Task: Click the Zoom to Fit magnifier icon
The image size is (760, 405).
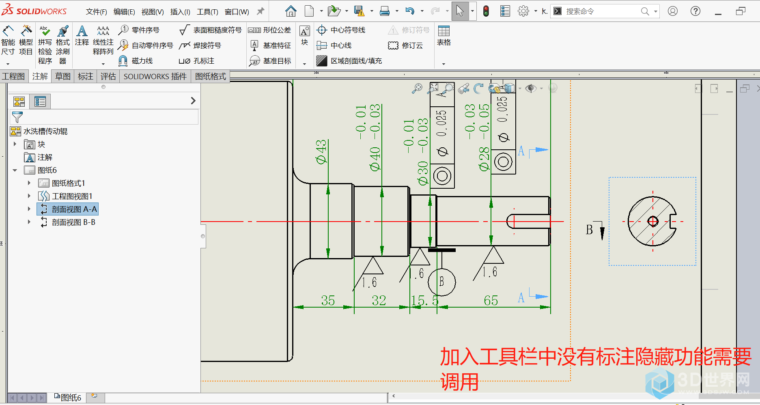Action: tap(417, 88)
